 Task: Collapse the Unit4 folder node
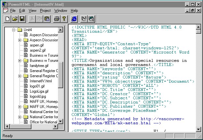coord(13,30)
